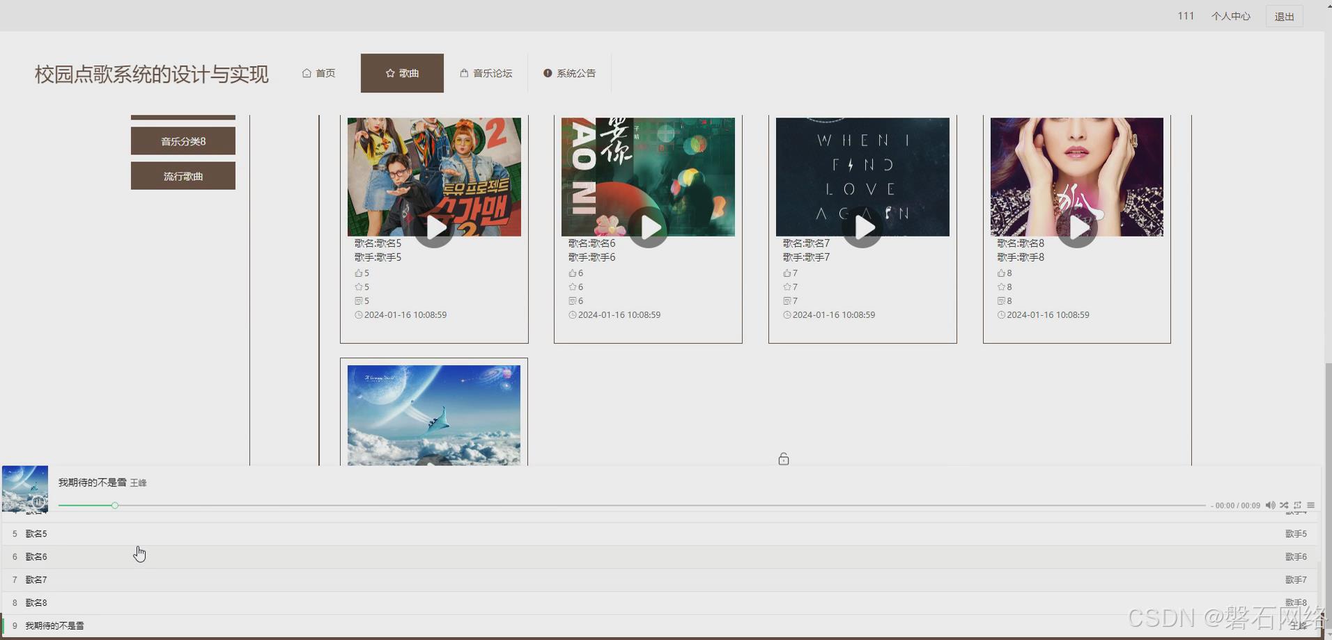The image size is (1332, 640).
Task: Click comment icon on 歌名6 card
Action: tap(572, 301)
